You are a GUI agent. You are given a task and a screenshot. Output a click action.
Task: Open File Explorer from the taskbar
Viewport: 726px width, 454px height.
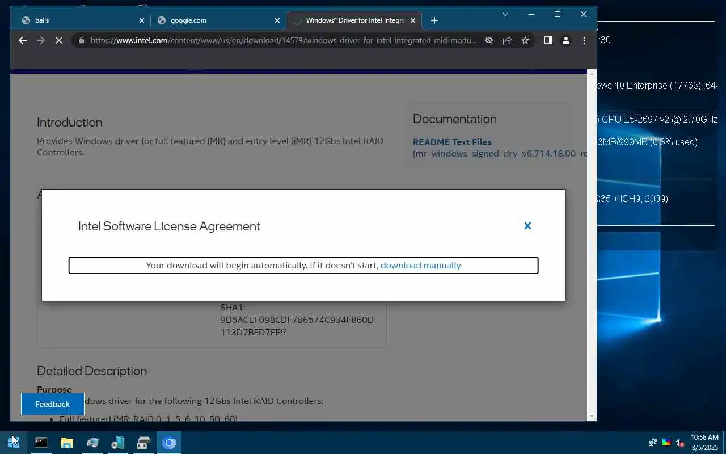click(x=67, y=443)
